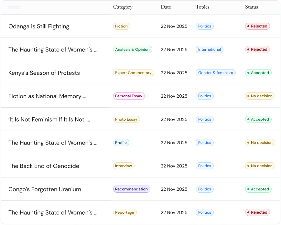Select the "Analysis & Opinion" category tag

132,50
